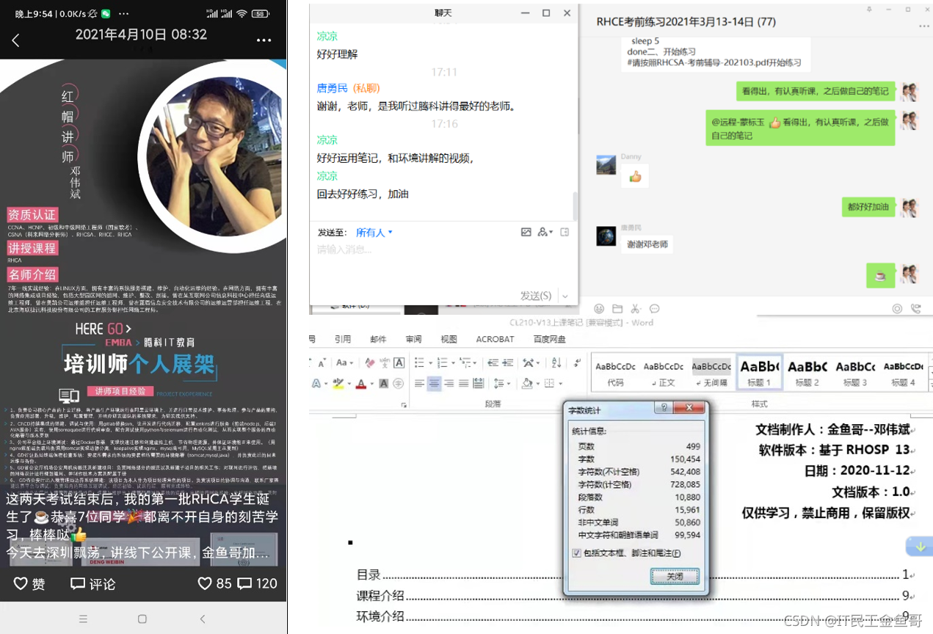The width and height of the screenshot is (933, 634).
Task: Click the pop-out panel icon in chat window
Action: pos(564,232)
